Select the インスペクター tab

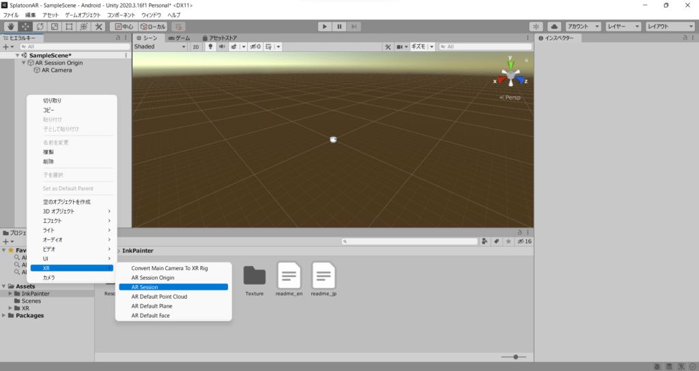(556, 38)
